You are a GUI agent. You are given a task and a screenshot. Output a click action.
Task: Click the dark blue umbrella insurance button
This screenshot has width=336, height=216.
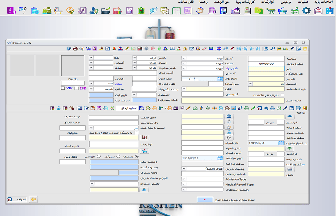[290, 117]
